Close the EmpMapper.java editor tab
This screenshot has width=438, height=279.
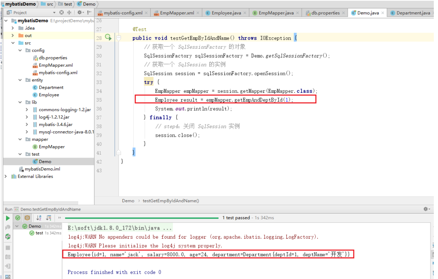pyautogui.click(x=297, y=13)
